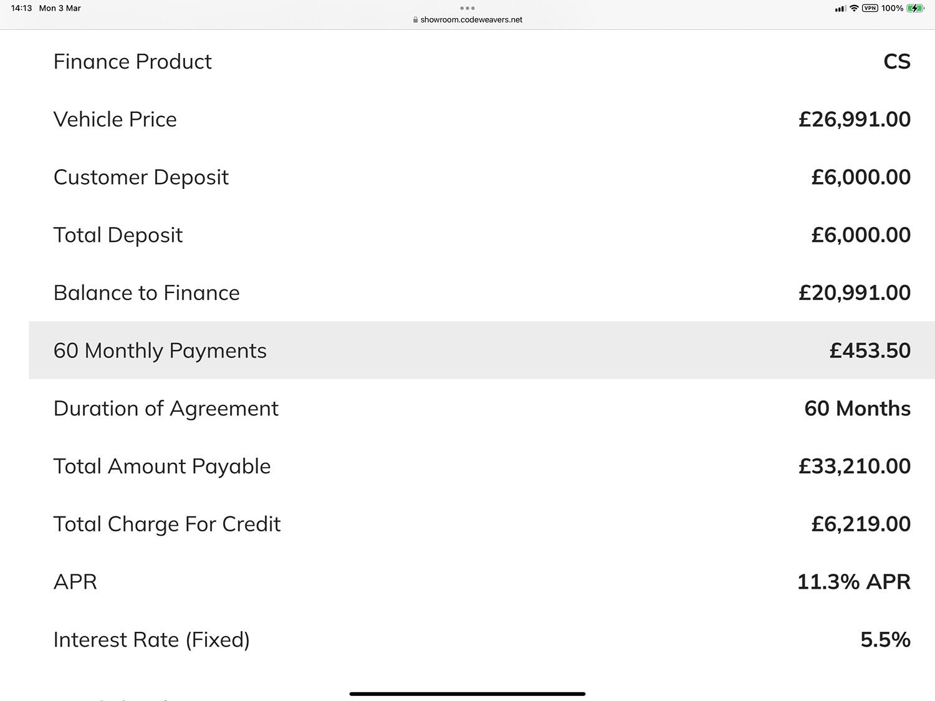Select the 60 Monthly Payments highlighted row
Viewport: 935px width, 701px height.
[x=482, y=350]
